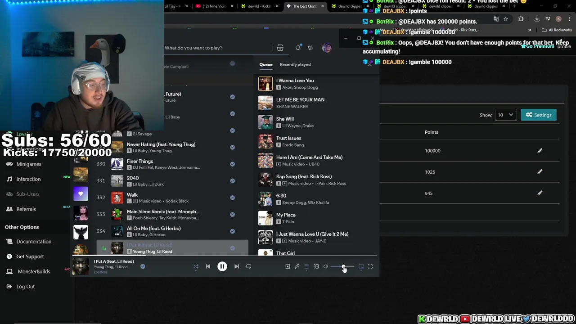Edit the 100000 points row
The width and height of the screenshot is (576, 324).
540,151
